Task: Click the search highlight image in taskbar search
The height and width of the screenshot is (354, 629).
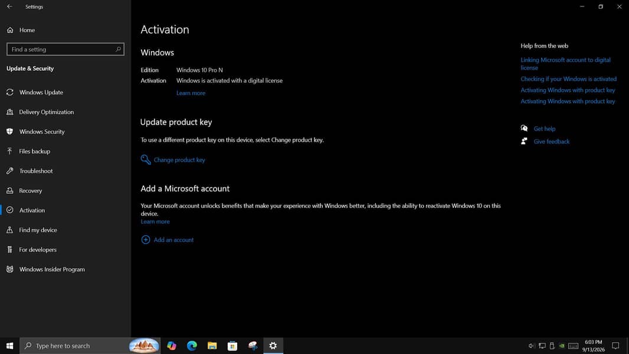Action: [144, 346]
